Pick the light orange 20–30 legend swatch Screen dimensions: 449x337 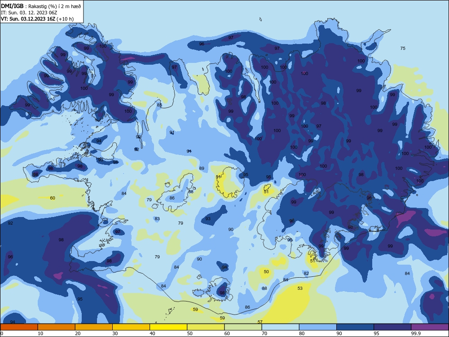tap(94, 327)
